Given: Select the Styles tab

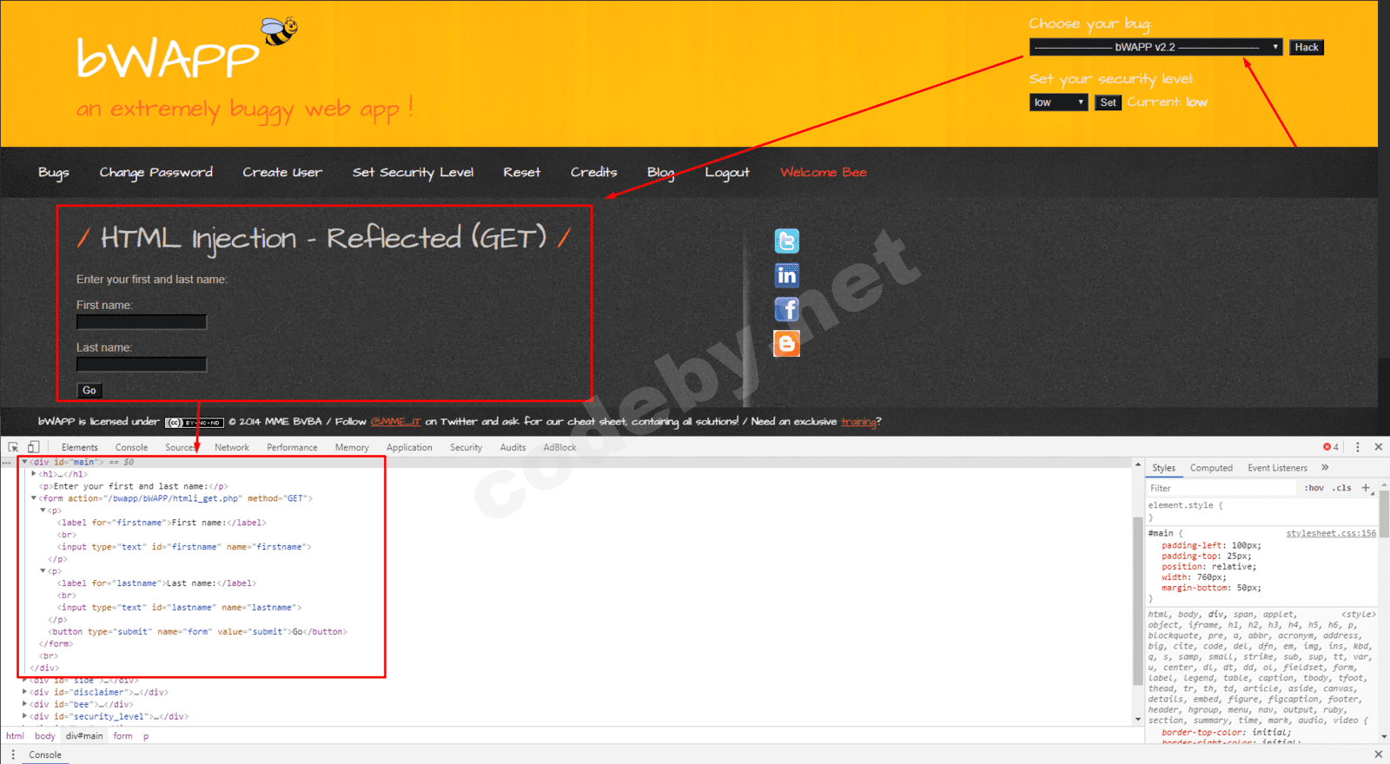Looking at the screenshot, I should point(1163,468).
